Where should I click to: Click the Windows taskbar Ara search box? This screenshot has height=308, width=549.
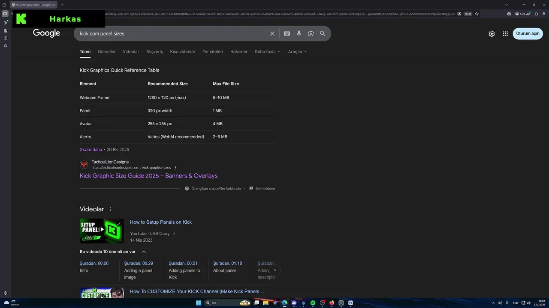(x=228, y=303)
